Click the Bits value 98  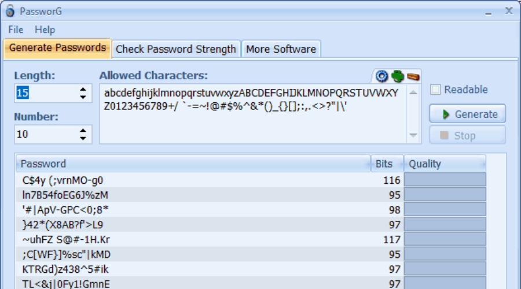pyautogui.click(x=394, y=210)
